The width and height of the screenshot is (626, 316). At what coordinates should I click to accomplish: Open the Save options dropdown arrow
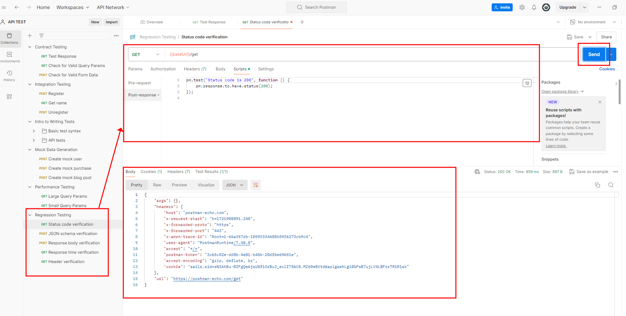[590, 37]
